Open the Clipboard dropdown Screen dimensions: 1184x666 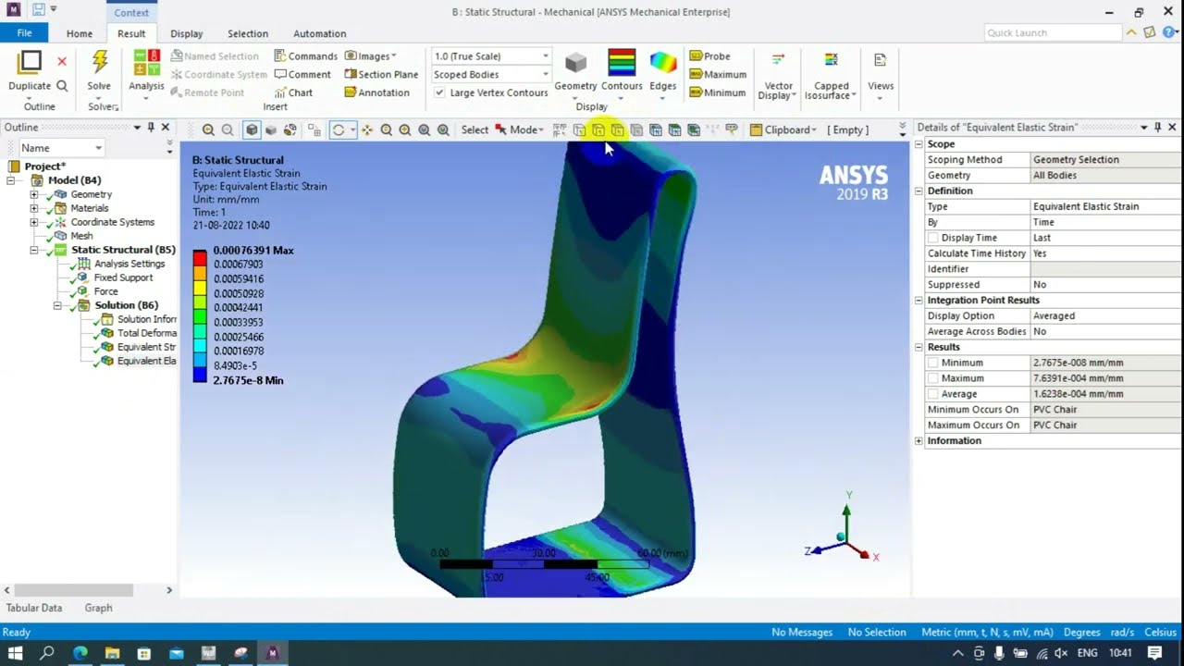[783, 130]
